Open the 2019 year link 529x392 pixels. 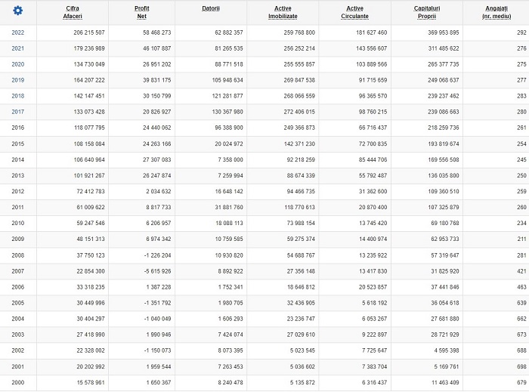18,80
